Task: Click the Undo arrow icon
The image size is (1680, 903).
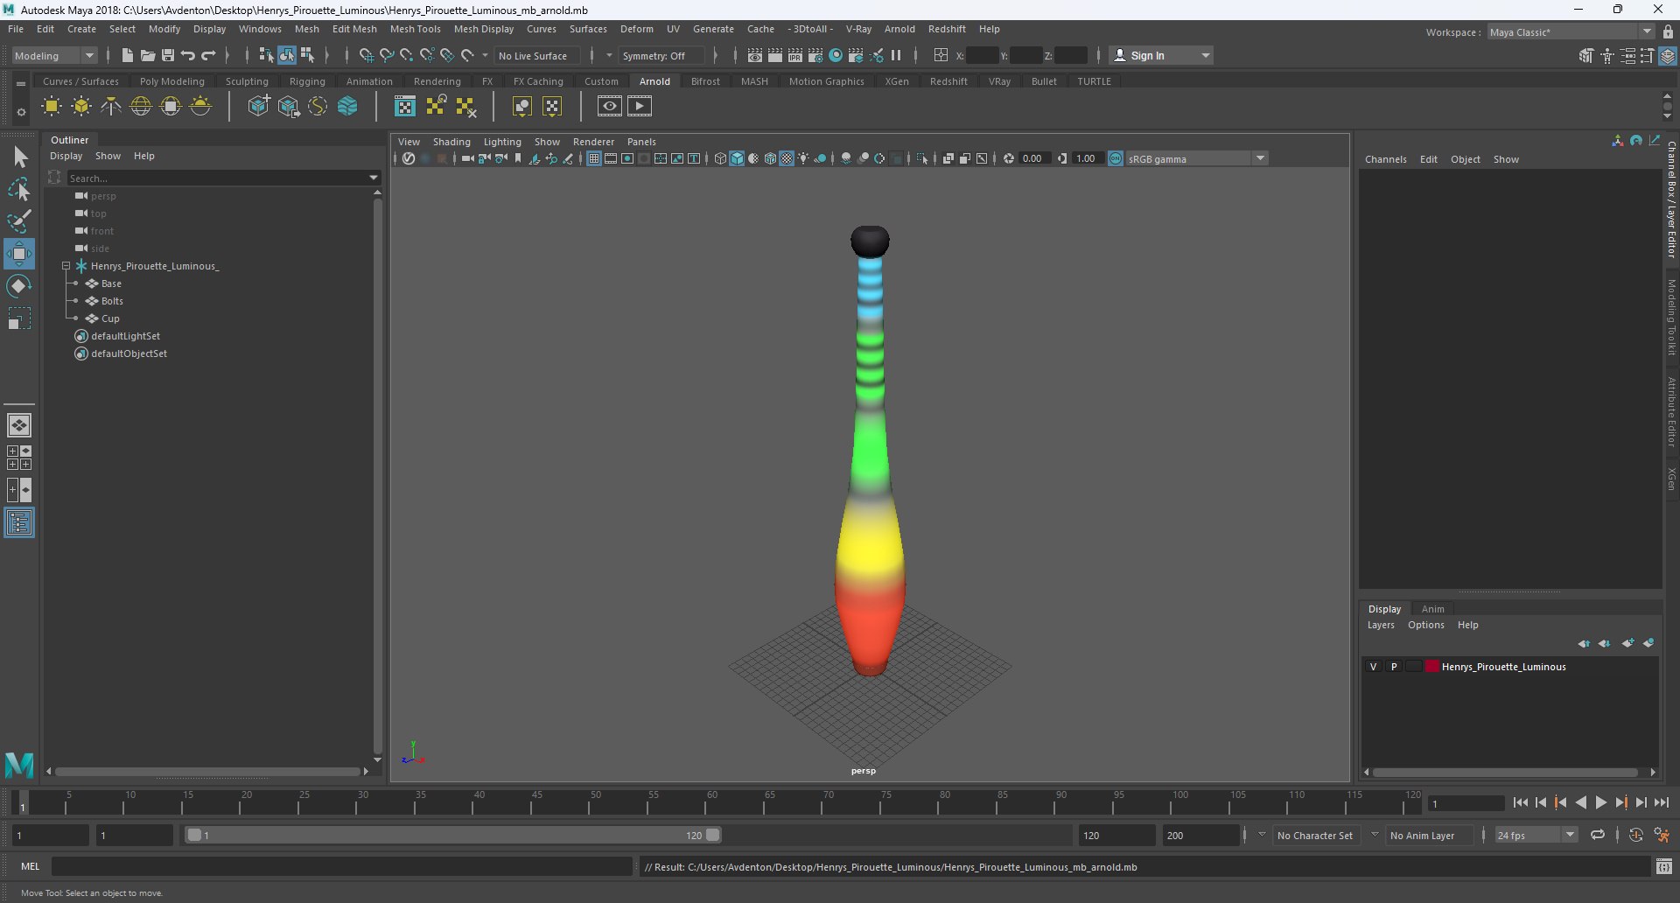Action: pyautogui.click(x=188, y=55)
